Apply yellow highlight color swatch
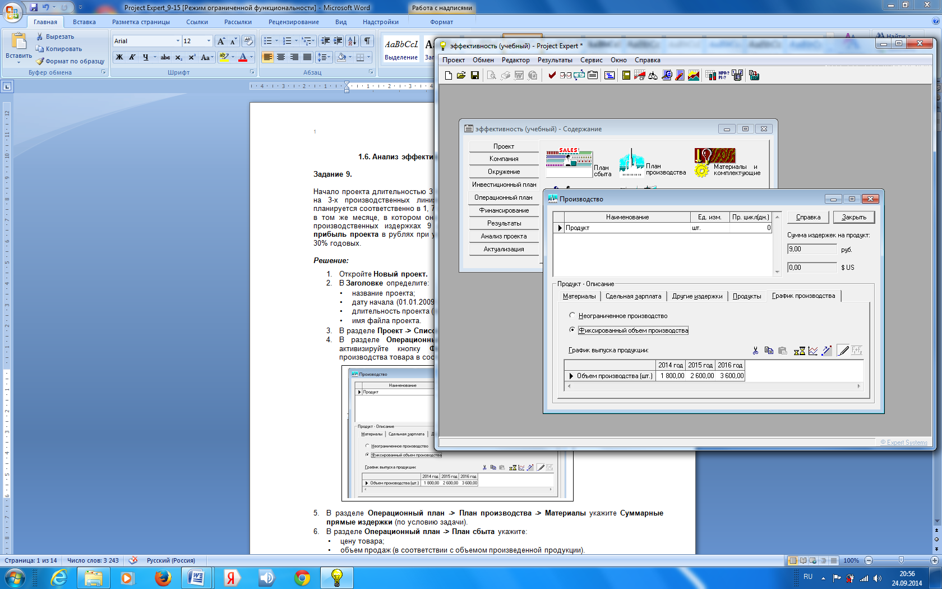Screen dimensions: 942x589 pyautogui.click(x=224, y=57)
